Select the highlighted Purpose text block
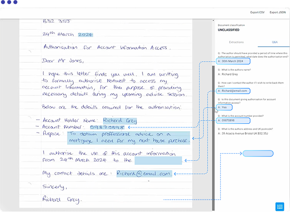This screenshot has width=290, height=212. point(128,138)
